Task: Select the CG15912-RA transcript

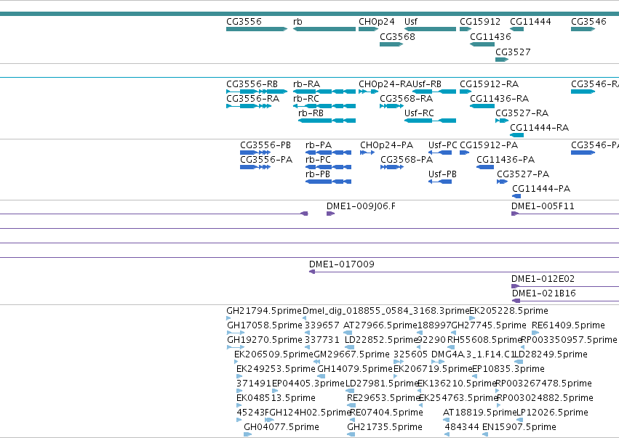Action: click(x=466, y=92)
